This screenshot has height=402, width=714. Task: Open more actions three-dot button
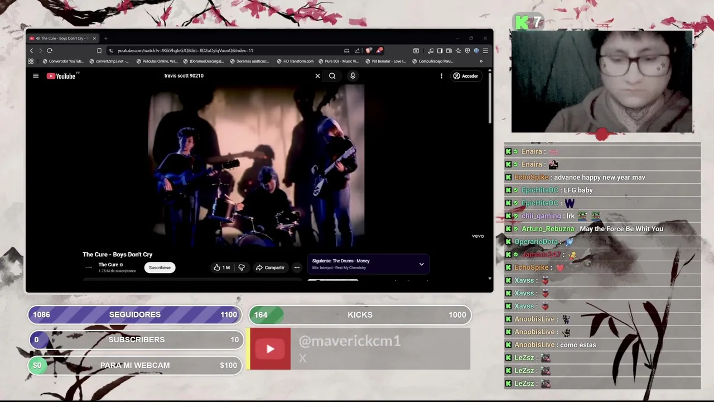[297, 267]
